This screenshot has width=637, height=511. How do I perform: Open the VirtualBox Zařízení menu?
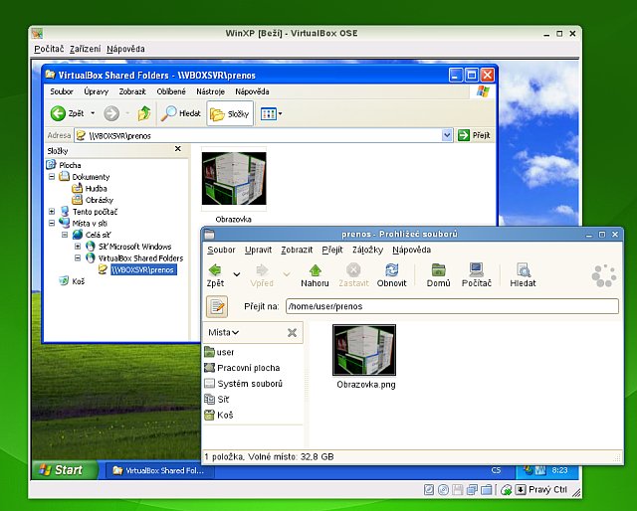click(86, 49)
